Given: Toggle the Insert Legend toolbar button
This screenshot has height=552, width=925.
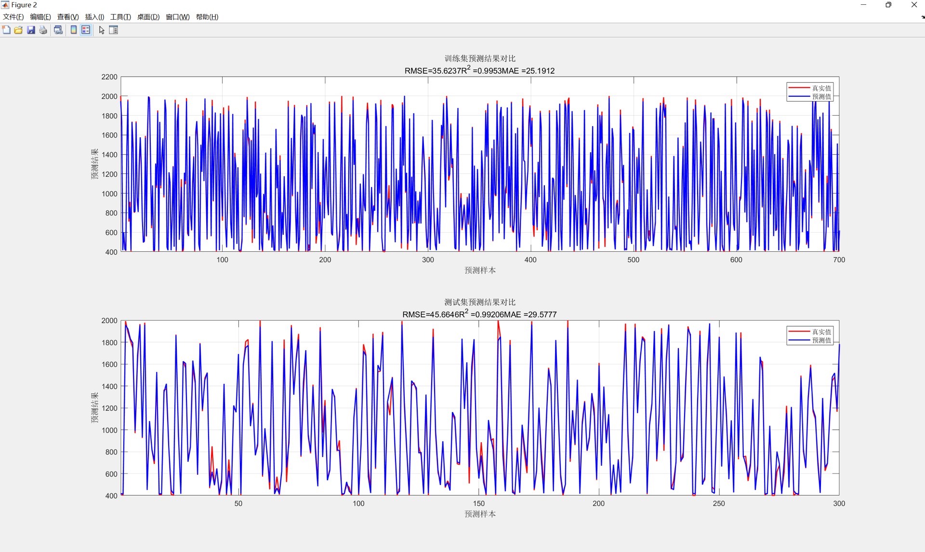Looking at the screenshot, I should click(86, 30).
